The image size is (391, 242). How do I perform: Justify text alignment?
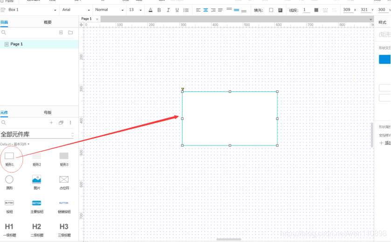(220, 10)
